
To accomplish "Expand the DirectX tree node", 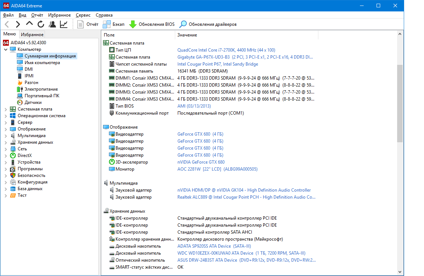I will pyautogui.click(x=6, y=156).
